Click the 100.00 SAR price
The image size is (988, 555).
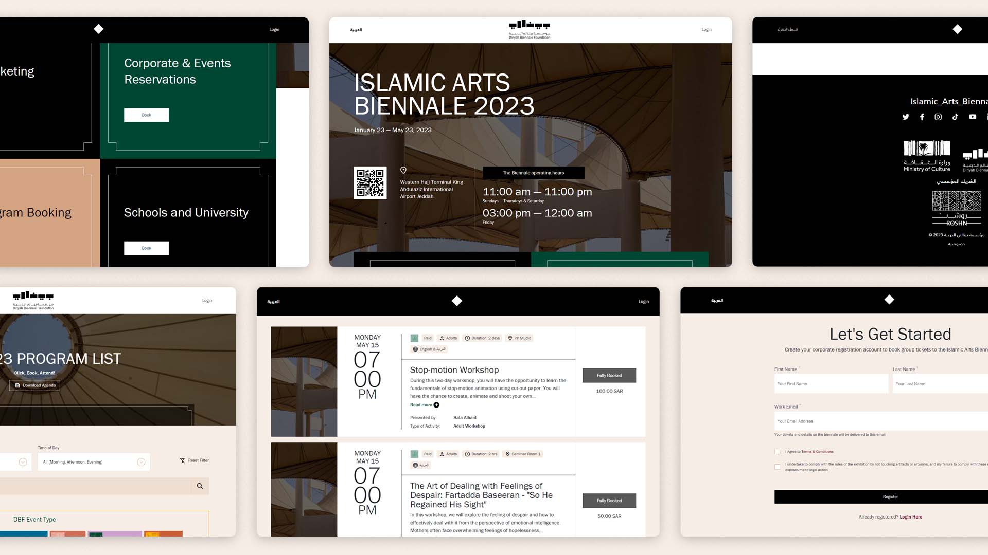pyautogui.click(x=609, y=391)
